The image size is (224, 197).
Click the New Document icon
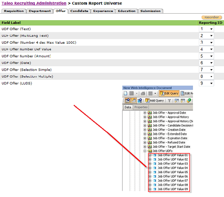click(125, 93)
